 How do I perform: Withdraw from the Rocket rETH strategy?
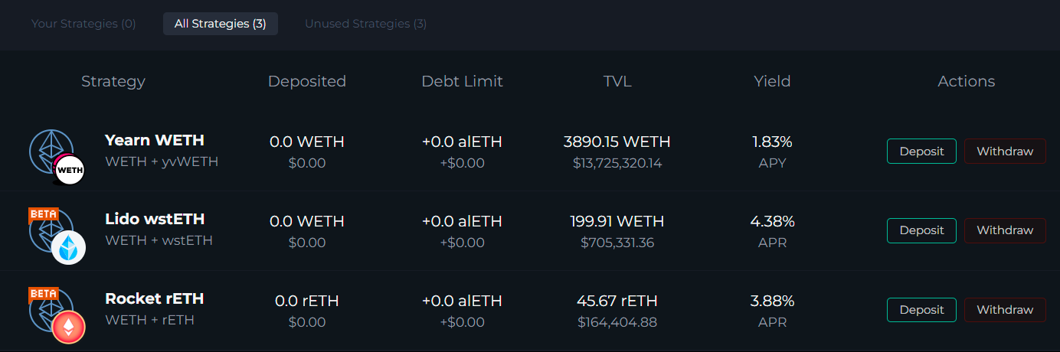(x=1005, y=310)
